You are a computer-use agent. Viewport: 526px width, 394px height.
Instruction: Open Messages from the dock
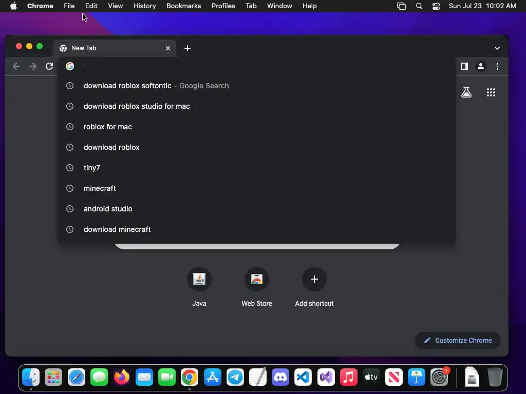99,377
